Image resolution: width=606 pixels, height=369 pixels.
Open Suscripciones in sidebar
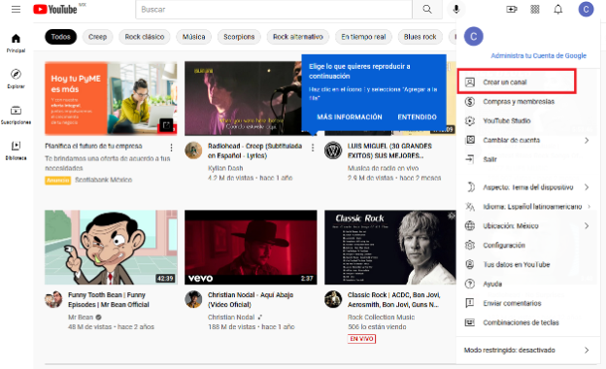pyautogui.click(x=16, y=115)
